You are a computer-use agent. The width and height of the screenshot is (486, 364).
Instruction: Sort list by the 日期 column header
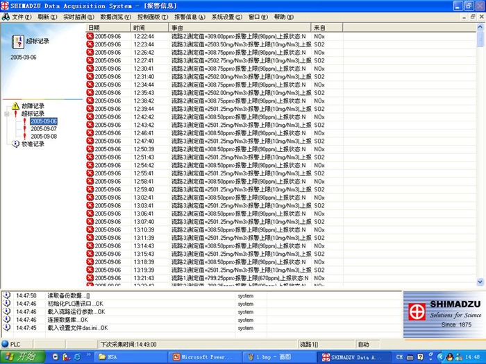pyautogui.click(x=107, y=28)
